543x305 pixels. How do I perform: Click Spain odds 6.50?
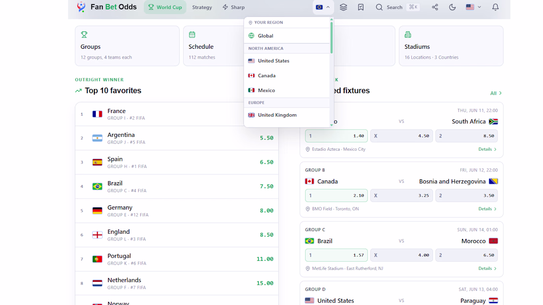click(266, 162)
